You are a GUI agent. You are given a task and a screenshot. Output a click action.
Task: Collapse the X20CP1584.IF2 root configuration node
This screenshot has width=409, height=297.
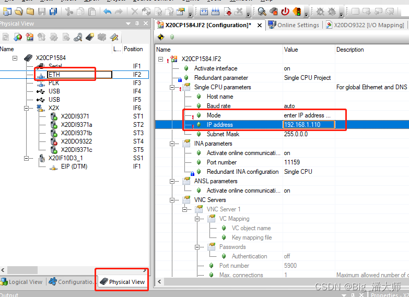pyautogui.click(x=161, y=59)
